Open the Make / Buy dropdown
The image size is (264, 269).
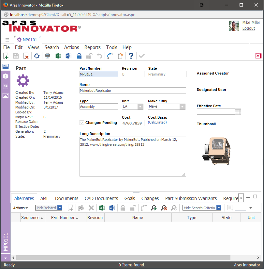pos(183,107)
